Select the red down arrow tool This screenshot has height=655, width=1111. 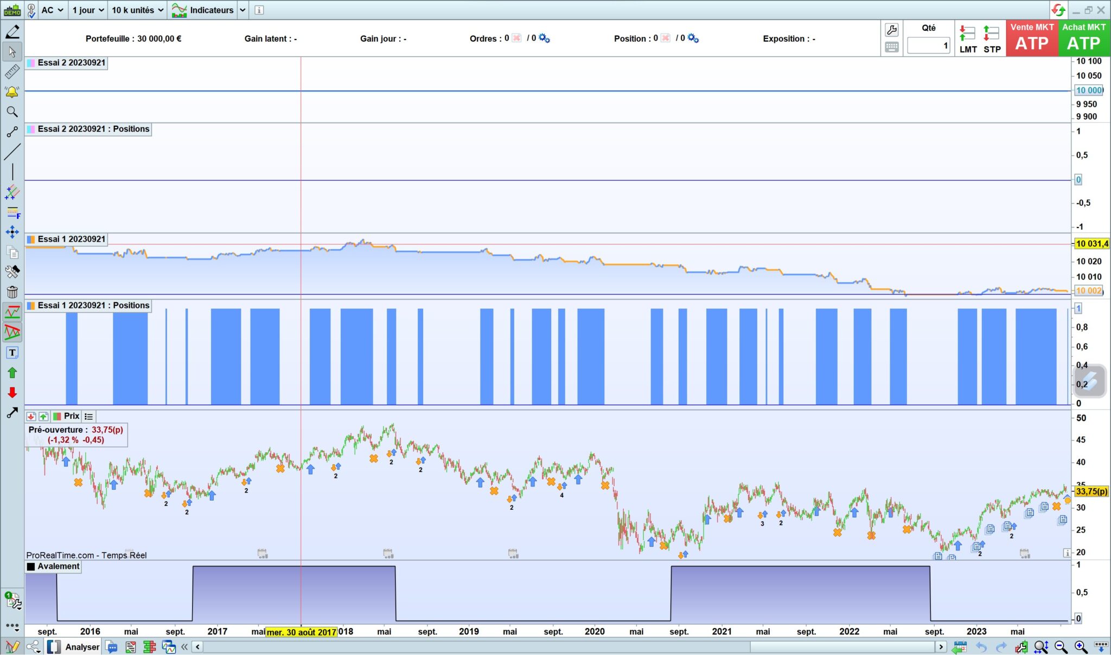pos(12,393)
